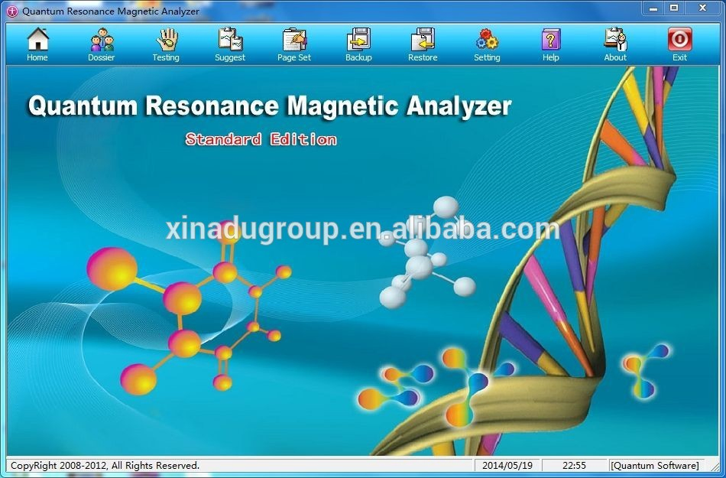Open the Help documentation
Screen dimensions: 726x478
[550, 42]
